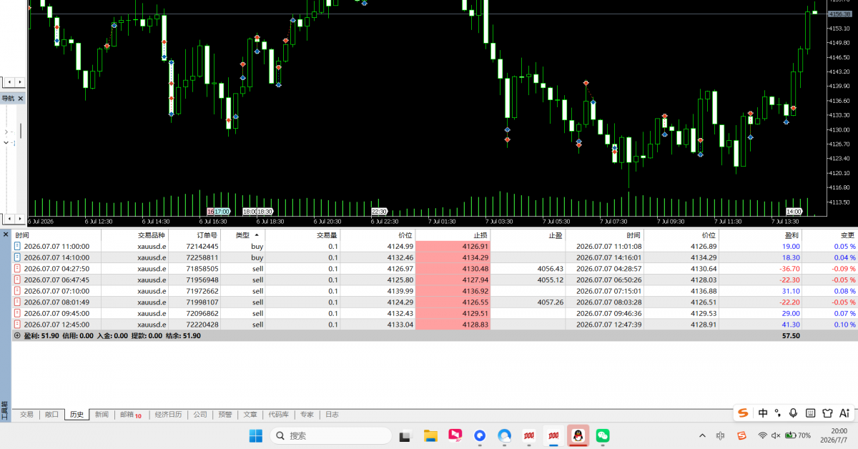Click the buy order icon for order 72258811
The width and height of the screenshot is (858, 449).
(18, 257)
